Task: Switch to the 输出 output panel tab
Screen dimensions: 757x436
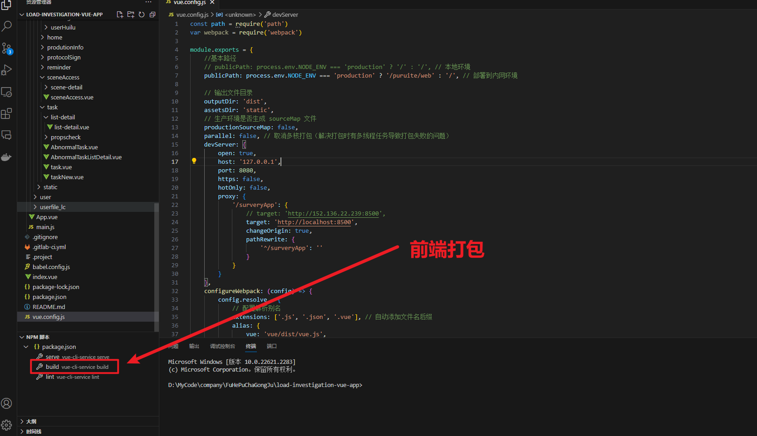Action: pyautogui.click(x=194, y=346)
